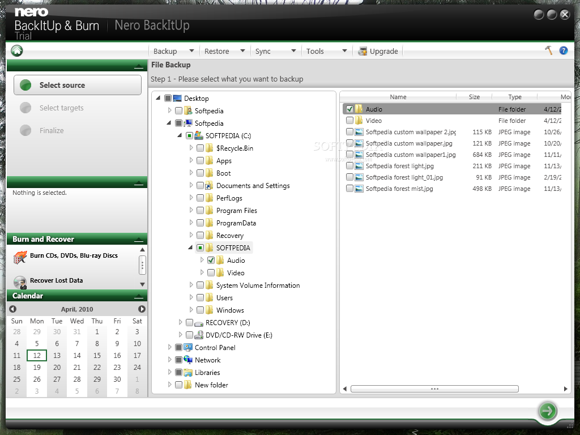Click the Control Panel icon in tree
Image resolution: width=580 pixels, height=435 pixels.
tap(188, 347)
